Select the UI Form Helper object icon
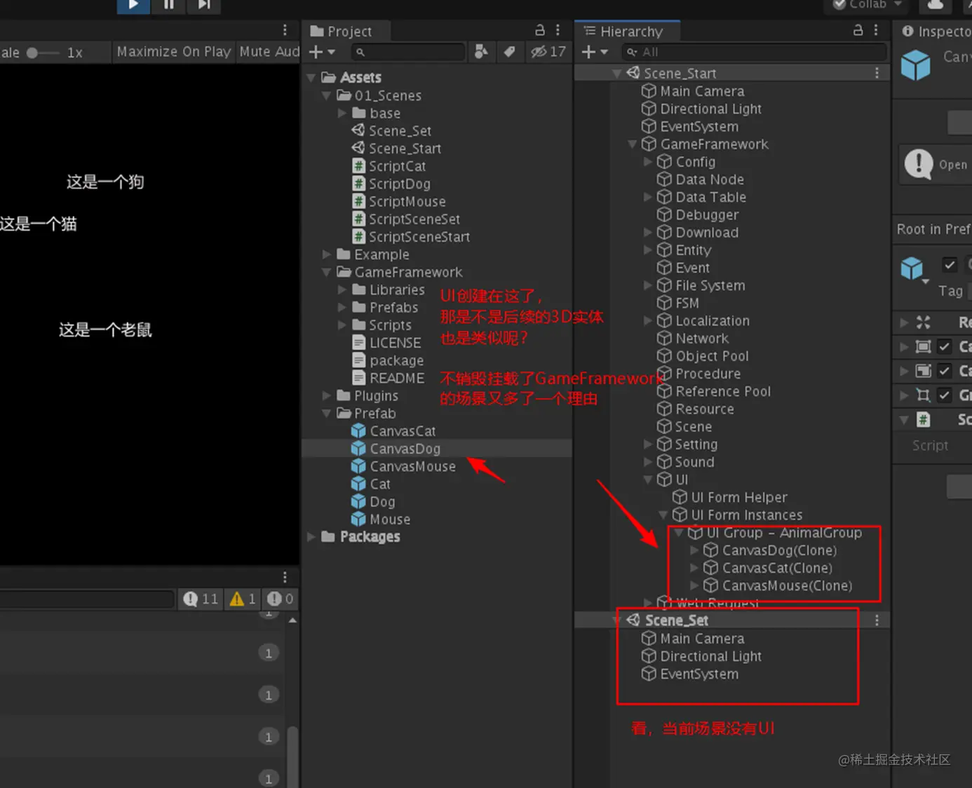This screenshot has width=972, height=788. [680, 497]
